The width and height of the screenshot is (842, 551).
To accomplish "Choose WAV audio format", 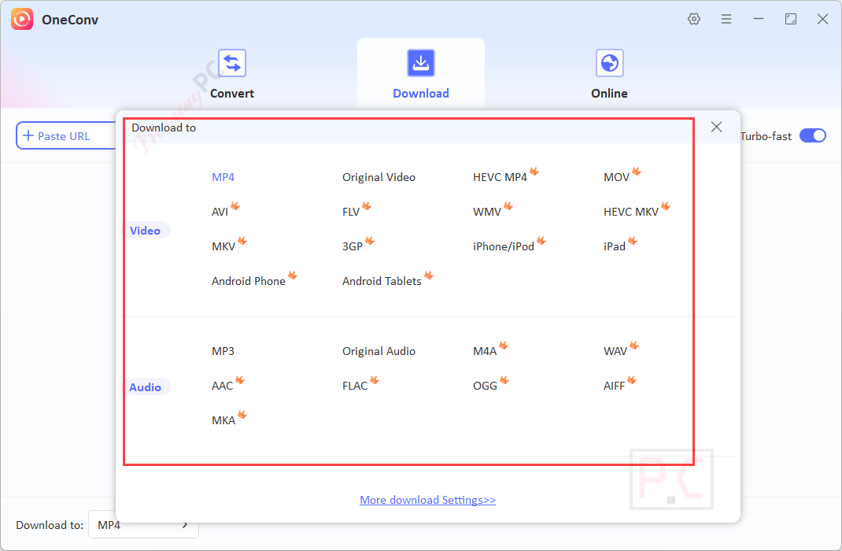I will 615,351.
